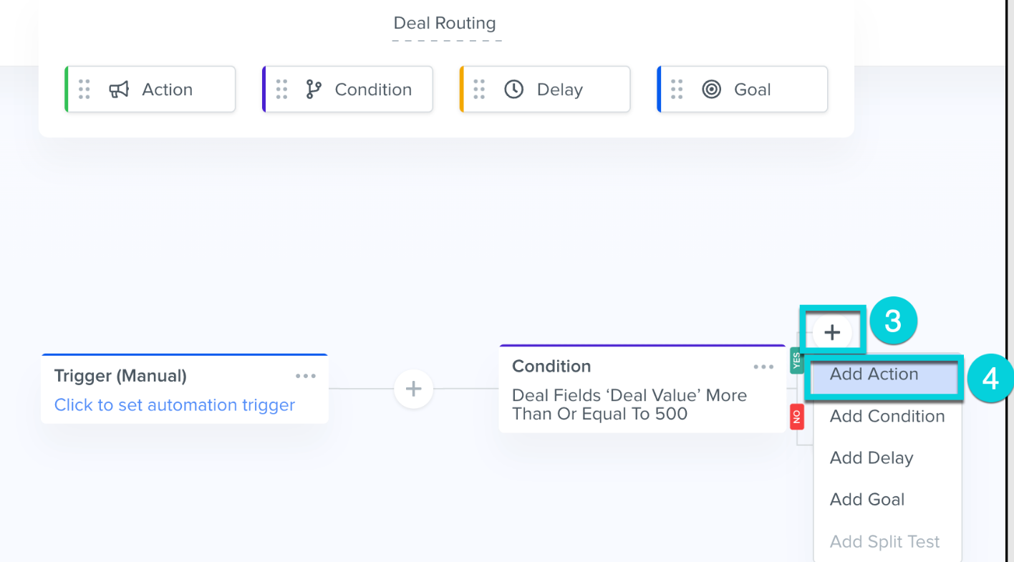Click the drag handle on Condition block
The image size is (1014, 562).
281,89
